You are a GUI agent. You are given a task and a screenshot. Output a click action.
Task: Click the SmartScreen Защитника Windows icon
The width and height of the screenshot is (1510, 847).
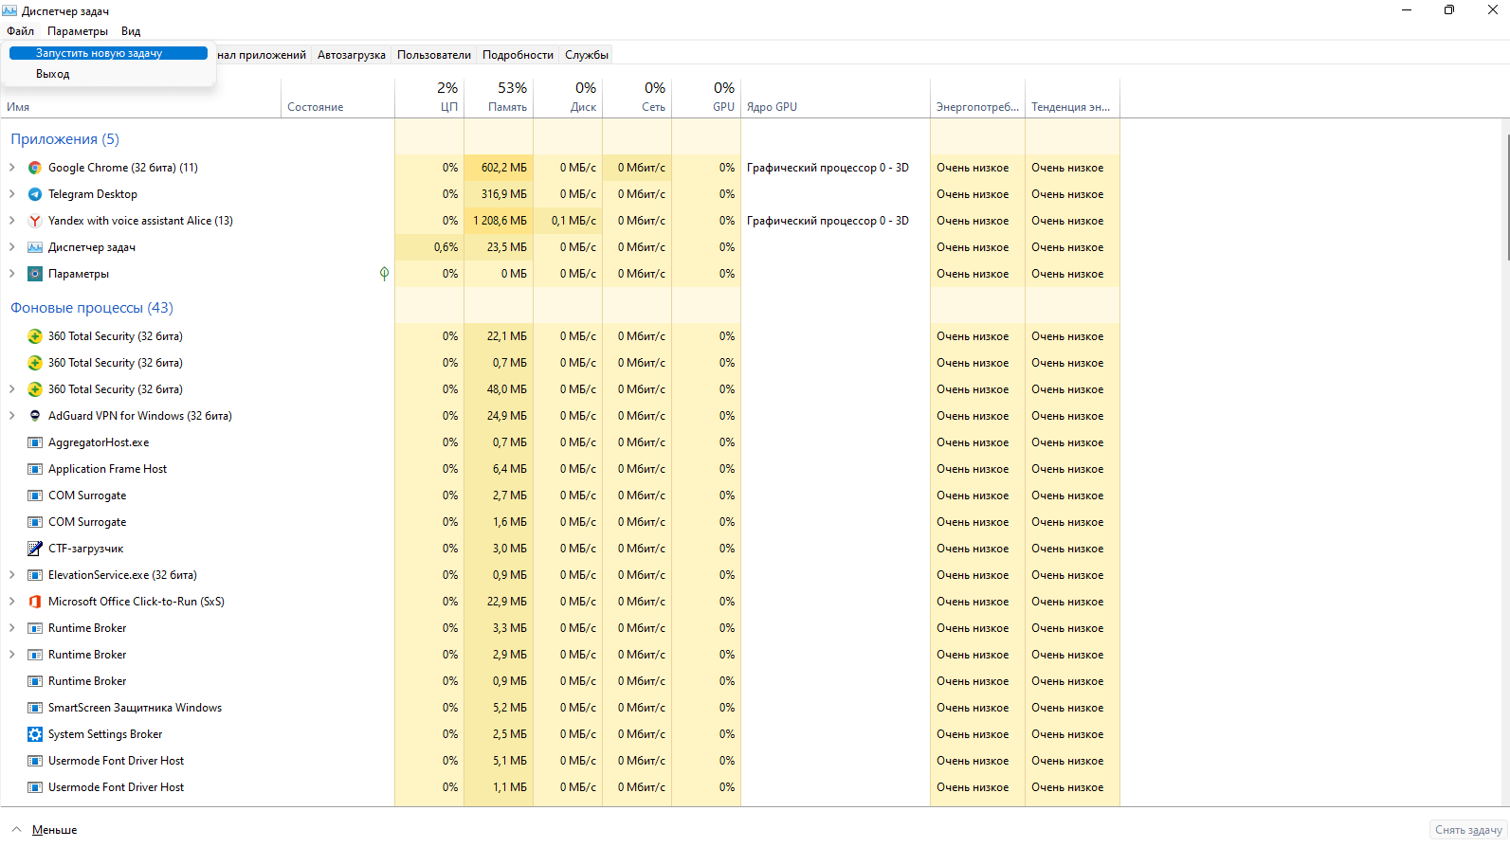pos(35,708)
